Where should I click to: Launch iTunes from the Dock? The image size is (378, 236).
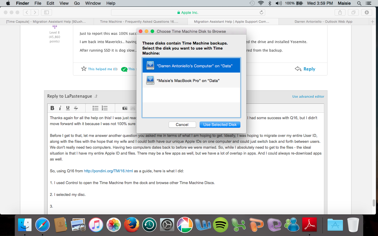point(96,225)
